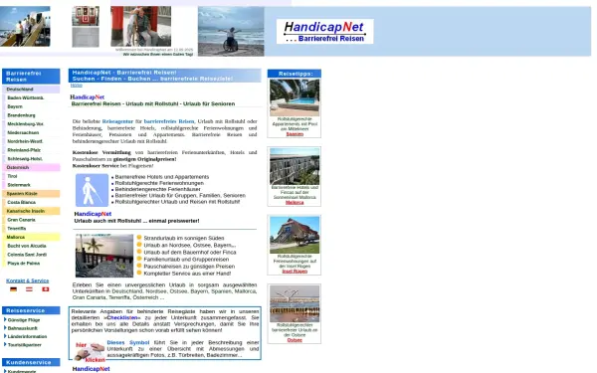Open the pool apartment photo for Spanien
Image resolution: width=597 pixels, height=373 pixels.
click(x=295, y=97)
